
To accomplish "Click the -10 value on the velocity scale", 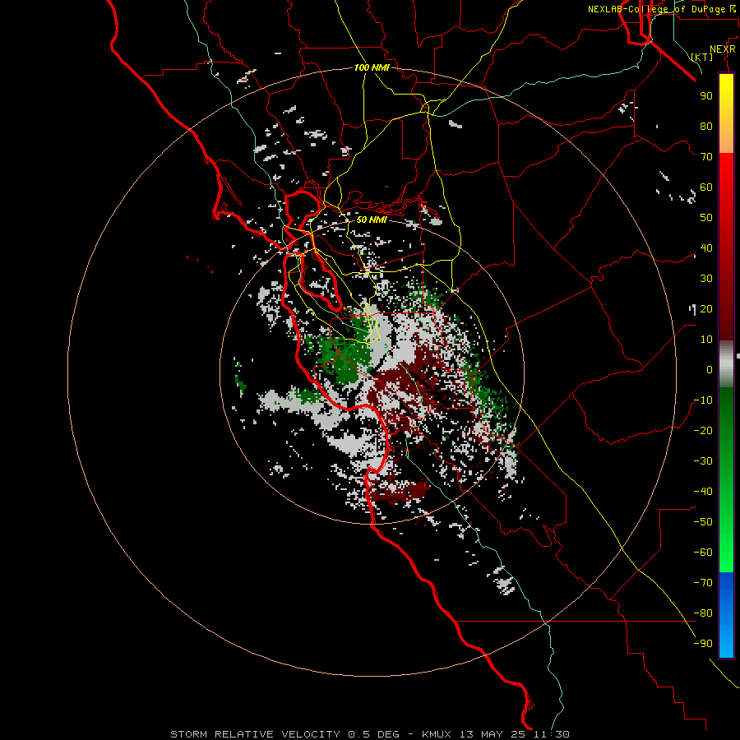I will click(703, 400).
